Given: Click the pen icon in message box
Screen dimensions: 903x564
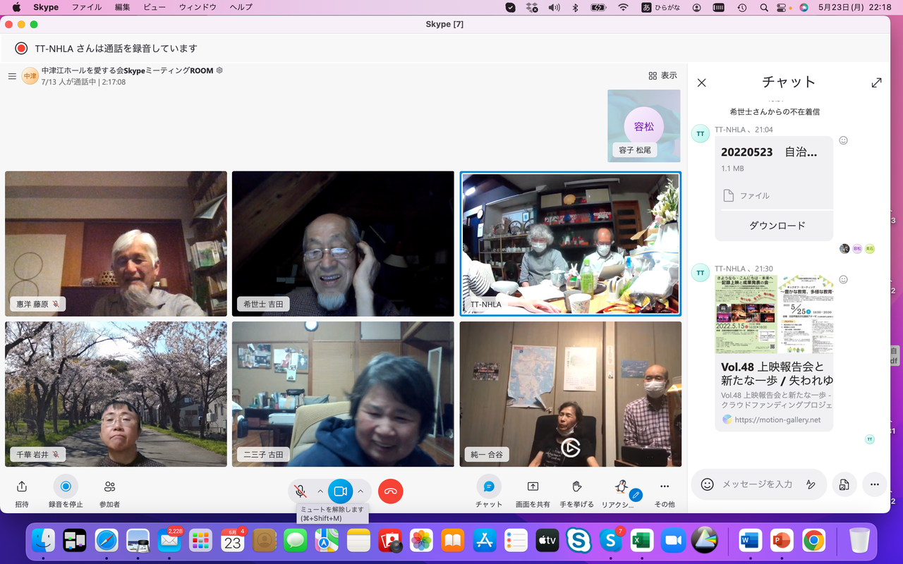Looking at the screenshot, I should click(811, 484).
